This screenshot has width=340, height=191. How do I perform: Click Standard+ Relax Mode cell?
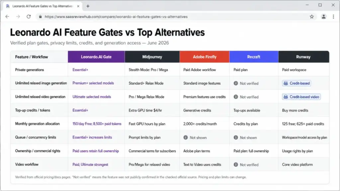(146, 83)
